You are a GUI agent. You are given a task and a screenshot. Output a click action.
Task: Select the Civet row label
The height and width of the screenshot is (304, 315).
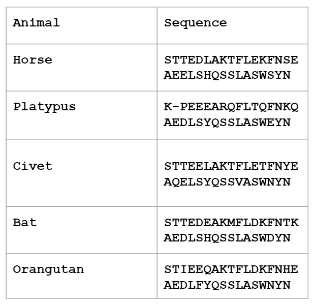click(33, 166)
